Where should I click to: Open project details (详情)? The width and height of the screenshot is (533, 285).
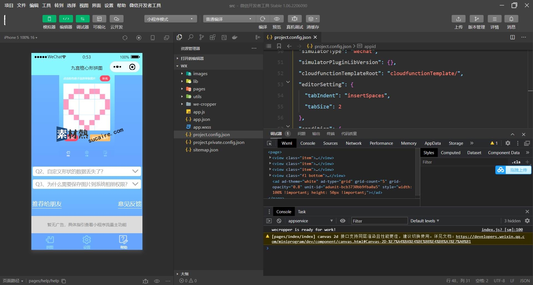click(494, 19)
